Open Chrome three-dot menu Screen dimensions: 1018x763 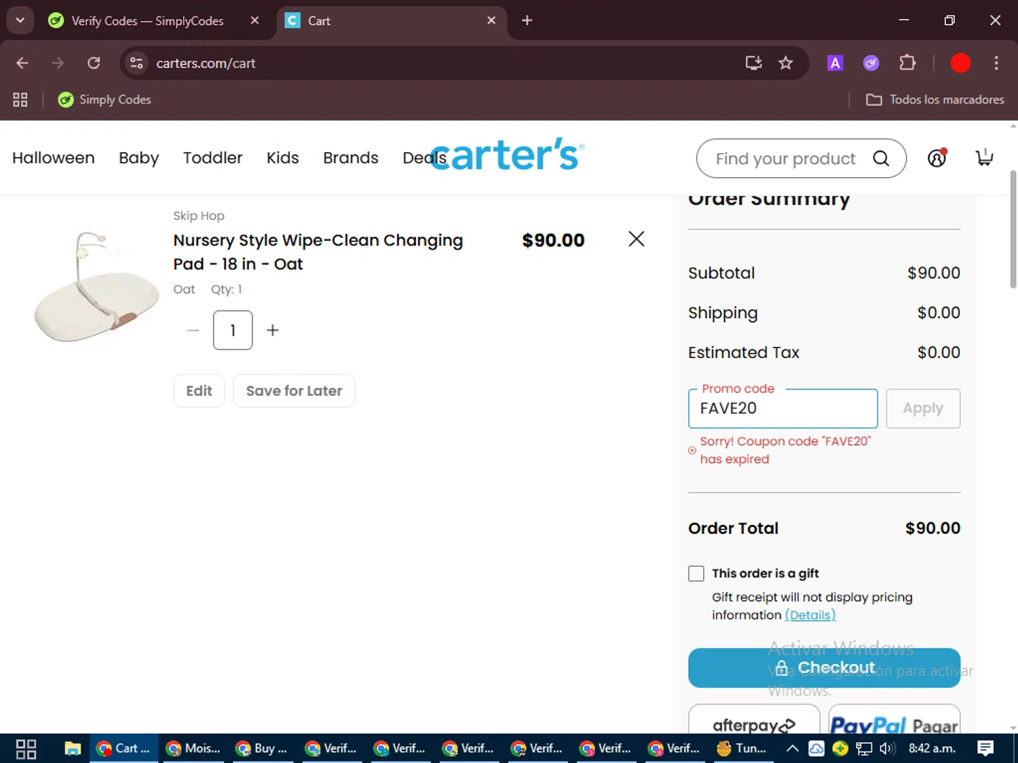click(x=996, y=63)
